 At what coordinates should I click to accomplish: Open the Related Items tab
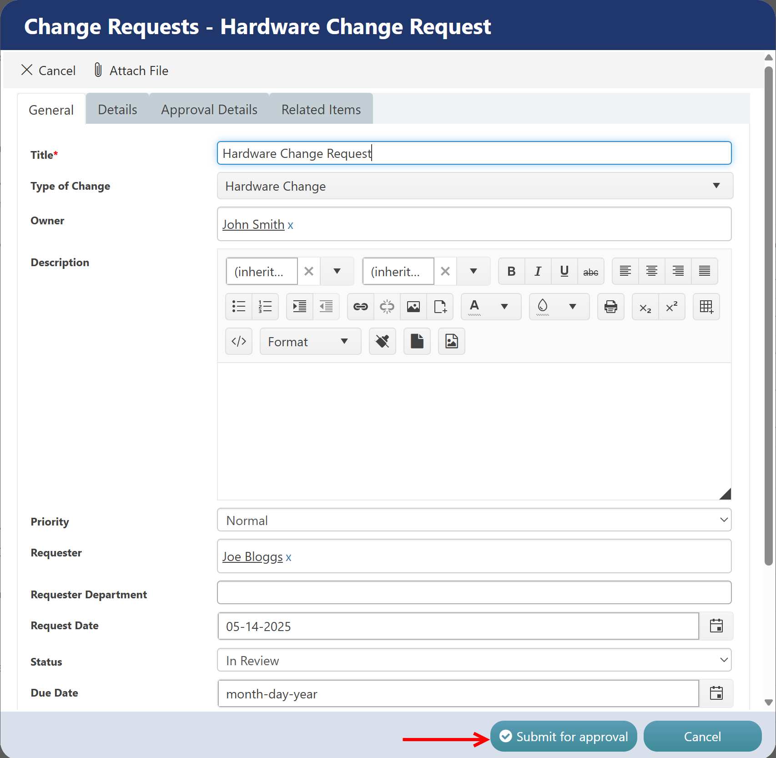pyautogui.click(x=321, y=110)
